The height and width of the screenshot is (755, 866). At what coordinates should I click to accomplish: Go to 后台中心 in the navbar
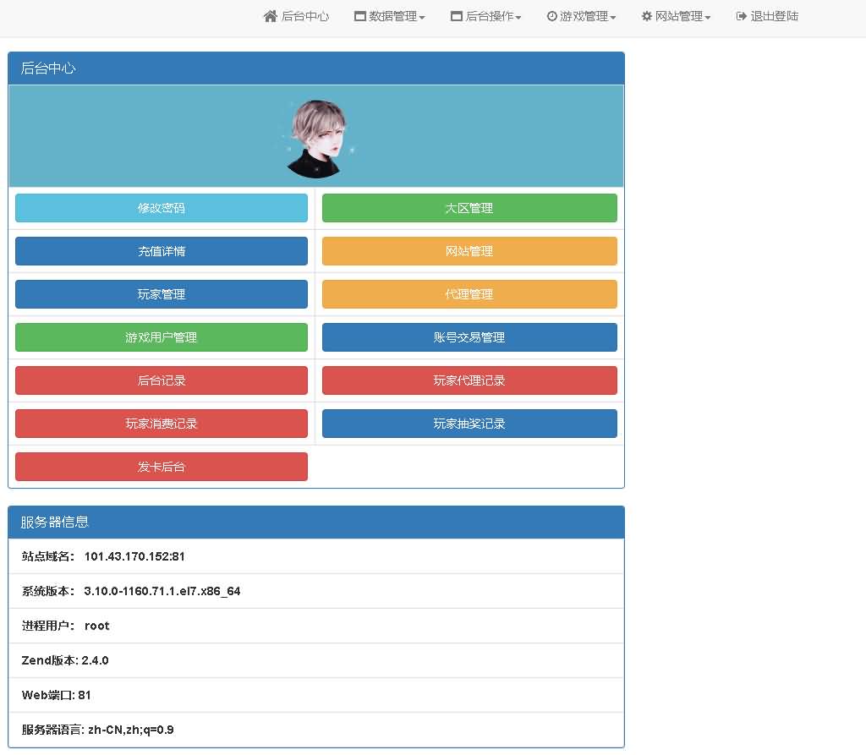coord(304,16)
